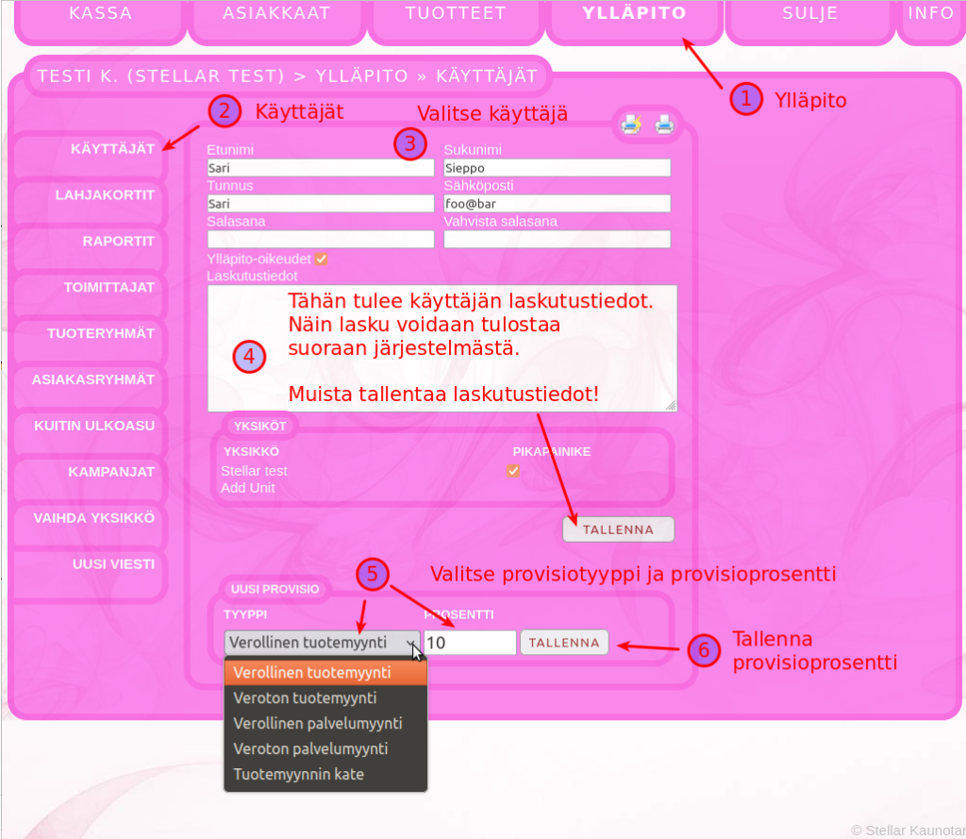Click Tallenna below the Yksiköt section

(x=618, y=529)
